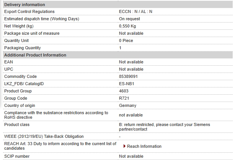Select the Quantity Unit value 0 Piece

126,40
